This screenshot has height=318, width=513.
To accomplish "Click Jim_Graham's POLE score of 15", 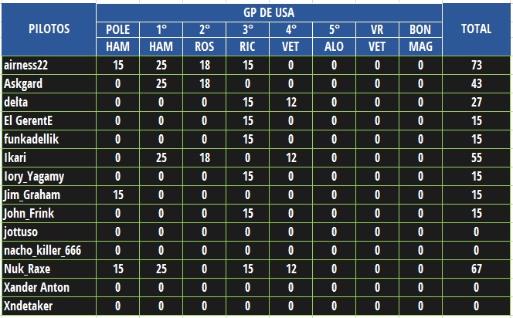I will point(117,195).
